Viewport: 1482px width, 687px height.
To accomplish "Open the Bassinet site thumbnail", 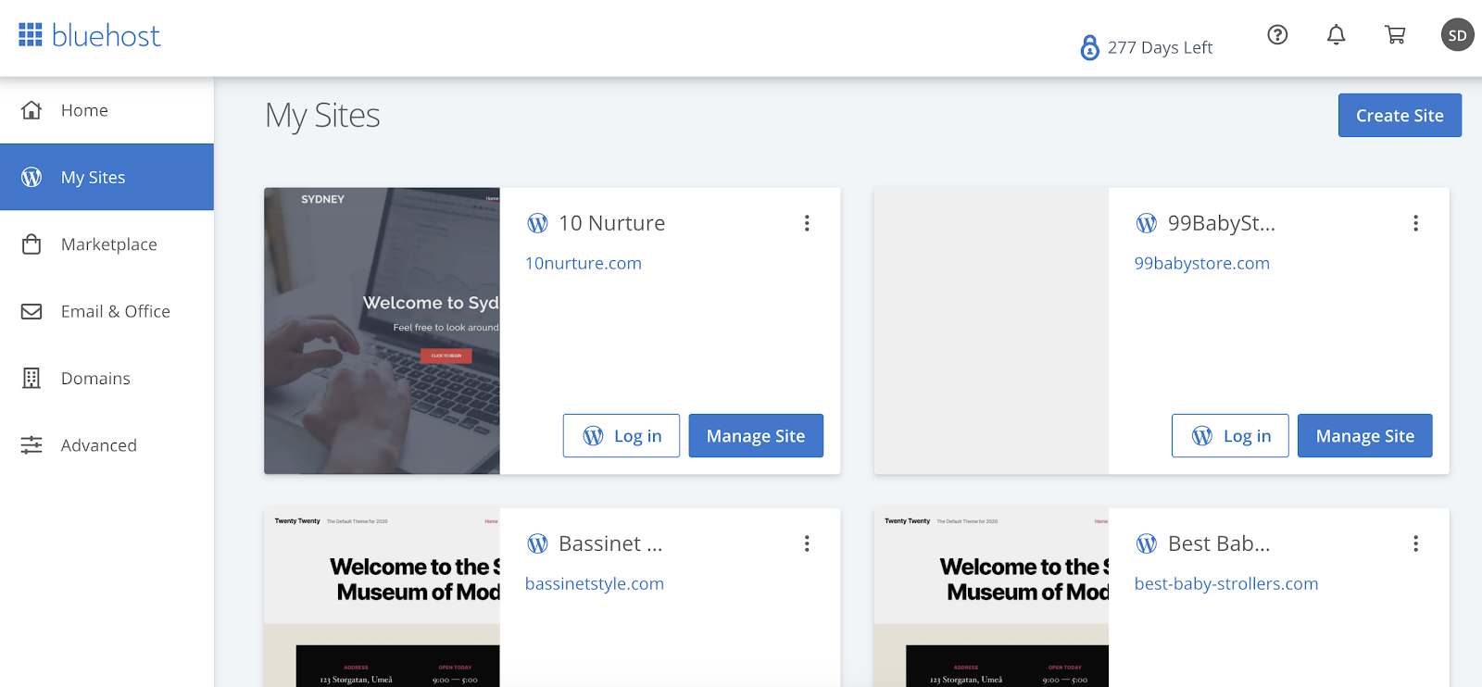I will coord(382,597).
